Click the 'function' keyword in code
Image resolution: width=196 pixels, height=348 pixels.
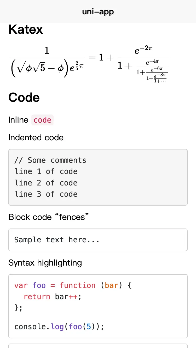pos(78,285)
